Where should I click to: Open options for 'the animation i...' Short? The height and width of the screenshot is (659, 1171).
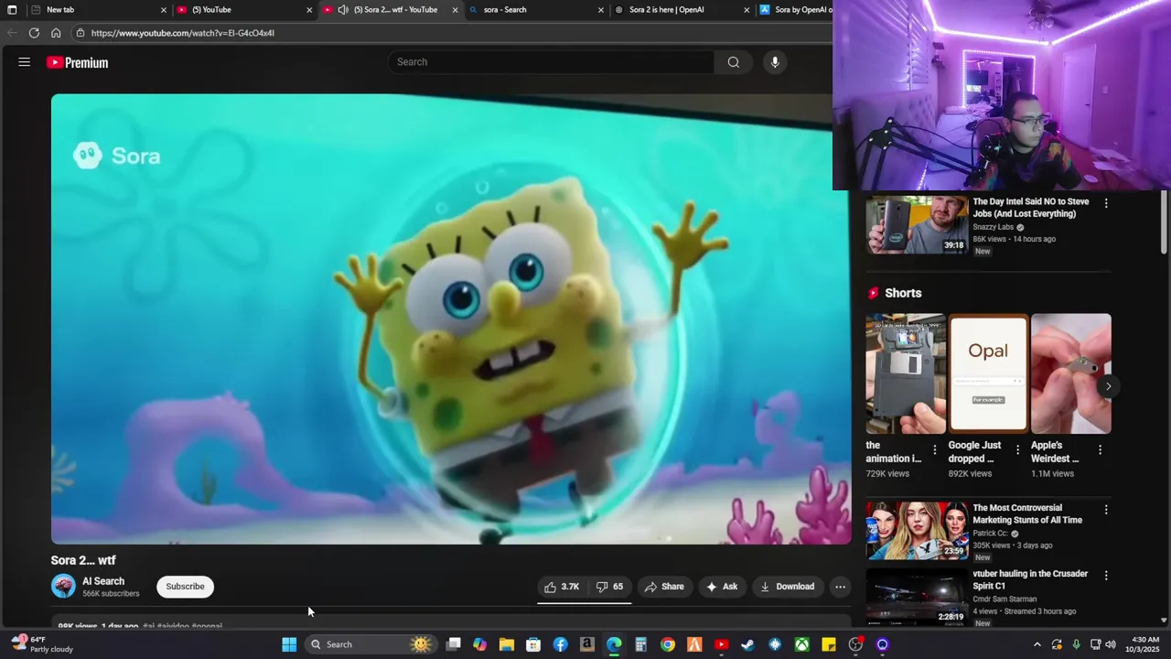[935, 449]
